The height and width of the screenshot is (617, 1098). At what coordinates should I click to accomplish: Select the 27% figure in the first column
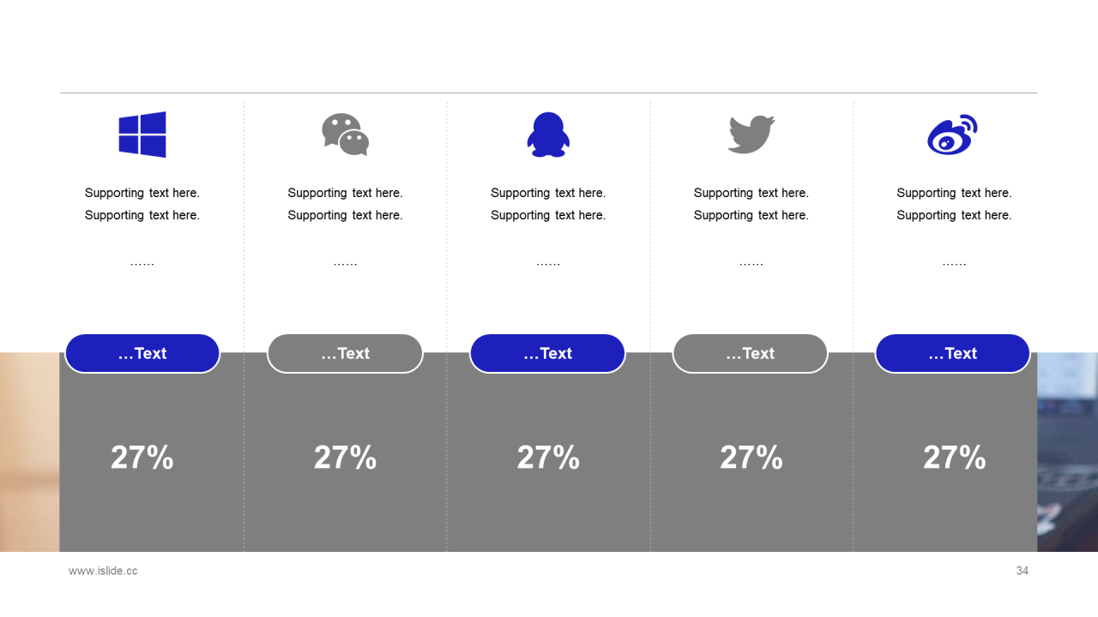[x=142, y=458]
